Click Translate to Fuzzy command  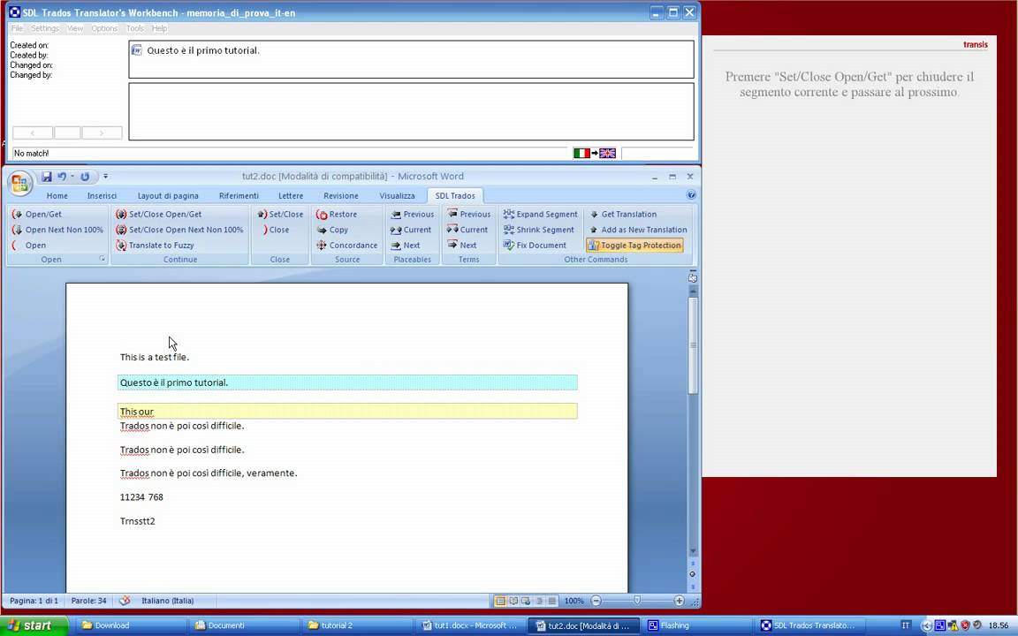pyautogui.click(x=155, y=246)
